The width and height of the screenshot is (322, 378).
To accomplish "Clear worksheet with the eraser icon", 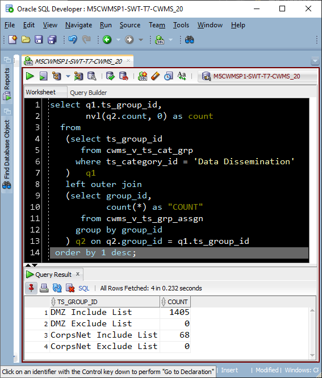I will coord(156,76).
